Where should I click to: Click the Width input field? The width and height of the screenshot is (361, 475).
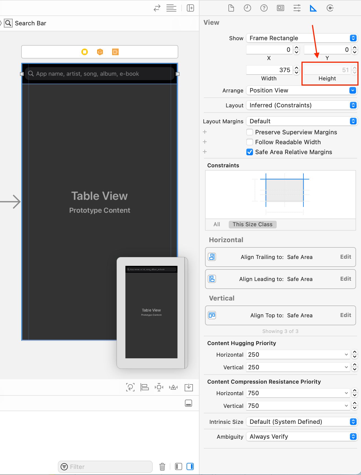click(x=269, y=70)
